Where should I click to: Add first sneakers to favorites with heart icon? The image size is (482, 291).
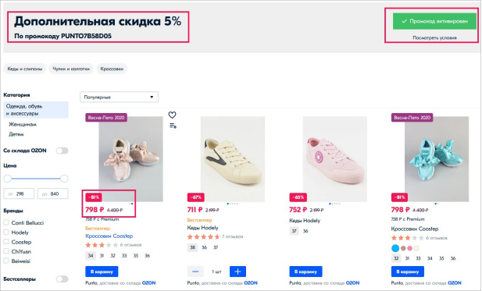(172, 115)
